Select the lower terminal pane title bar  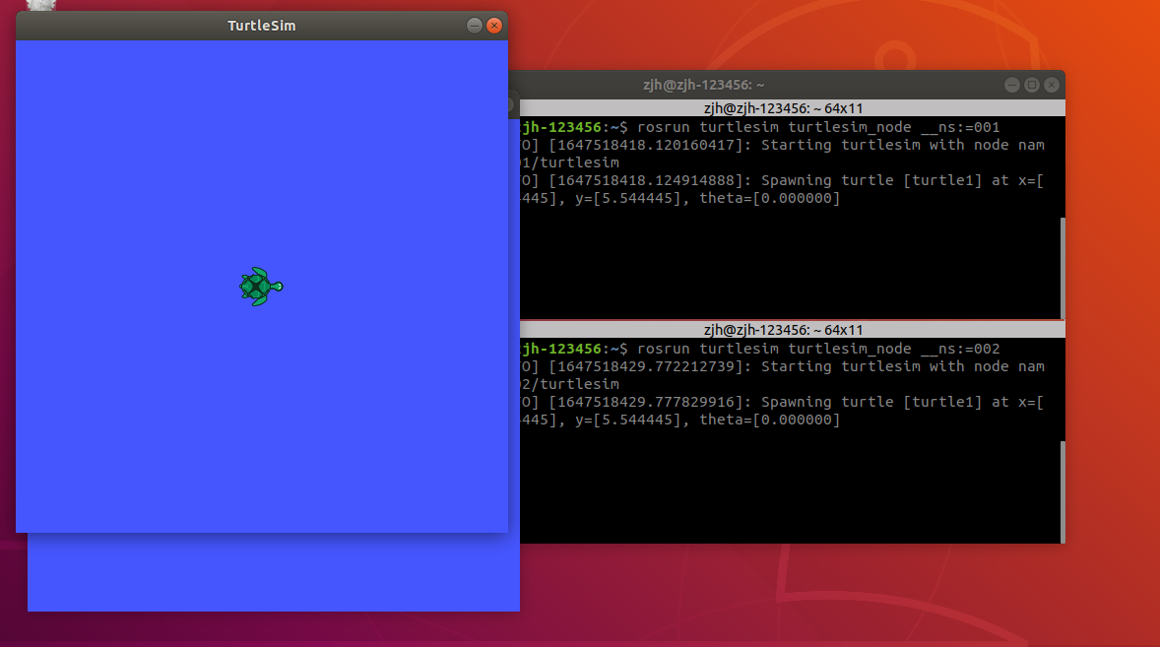click(793, 330)
